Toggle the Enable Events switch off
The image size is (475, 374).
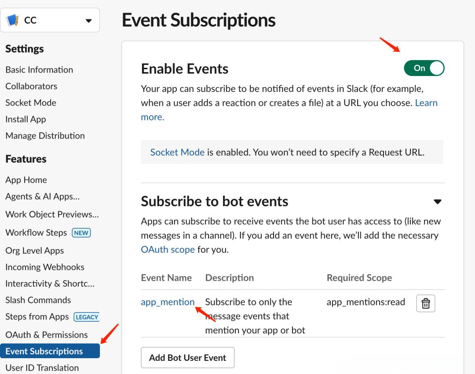(424, 68)
